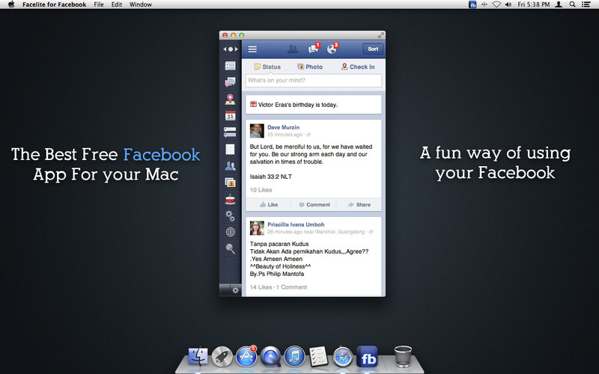Click the fb menu bar status icon
Image resolution: width=599 pixels, height=374 pixels.
[x=472, y=4]
